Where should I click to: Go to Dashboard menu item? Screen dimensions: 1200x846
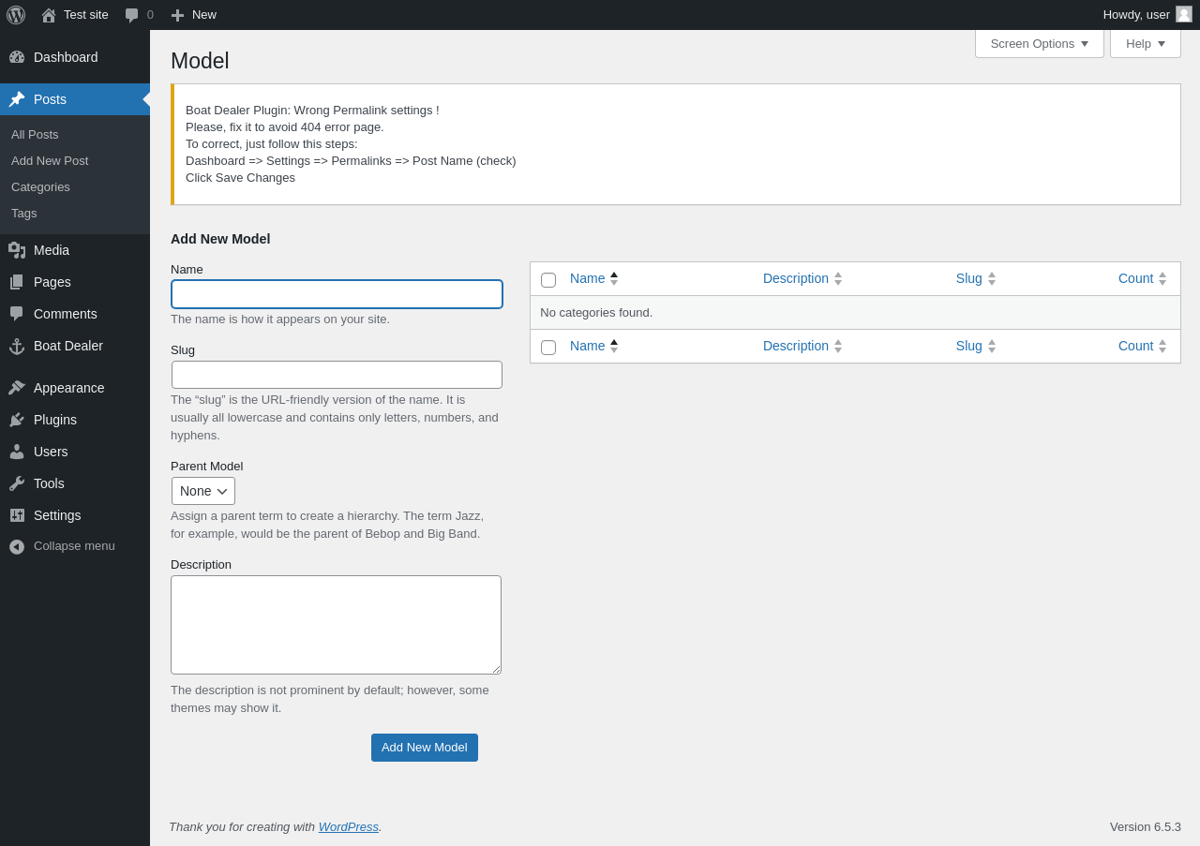click(75, 57)
